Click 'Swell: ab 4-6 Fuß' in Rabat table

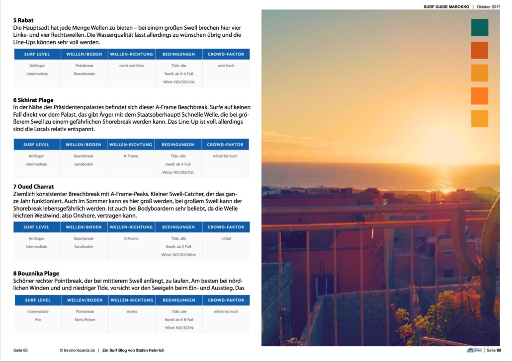[x=178, y=73]
